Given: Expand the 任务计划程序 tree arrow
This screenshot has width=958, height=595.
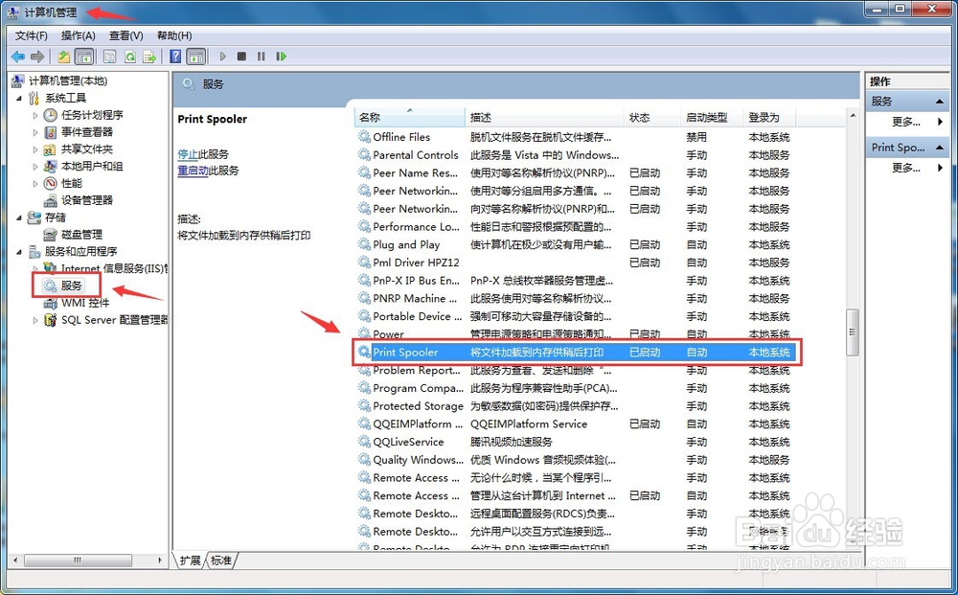Looking at the screenshot, I should [x=34, y=115].
